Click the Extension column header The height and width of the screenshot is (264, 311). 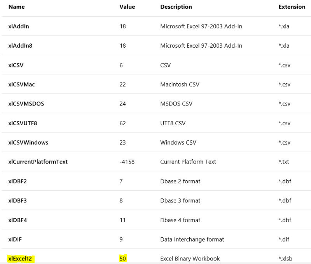pyautogui.click(x=292, y=7)
